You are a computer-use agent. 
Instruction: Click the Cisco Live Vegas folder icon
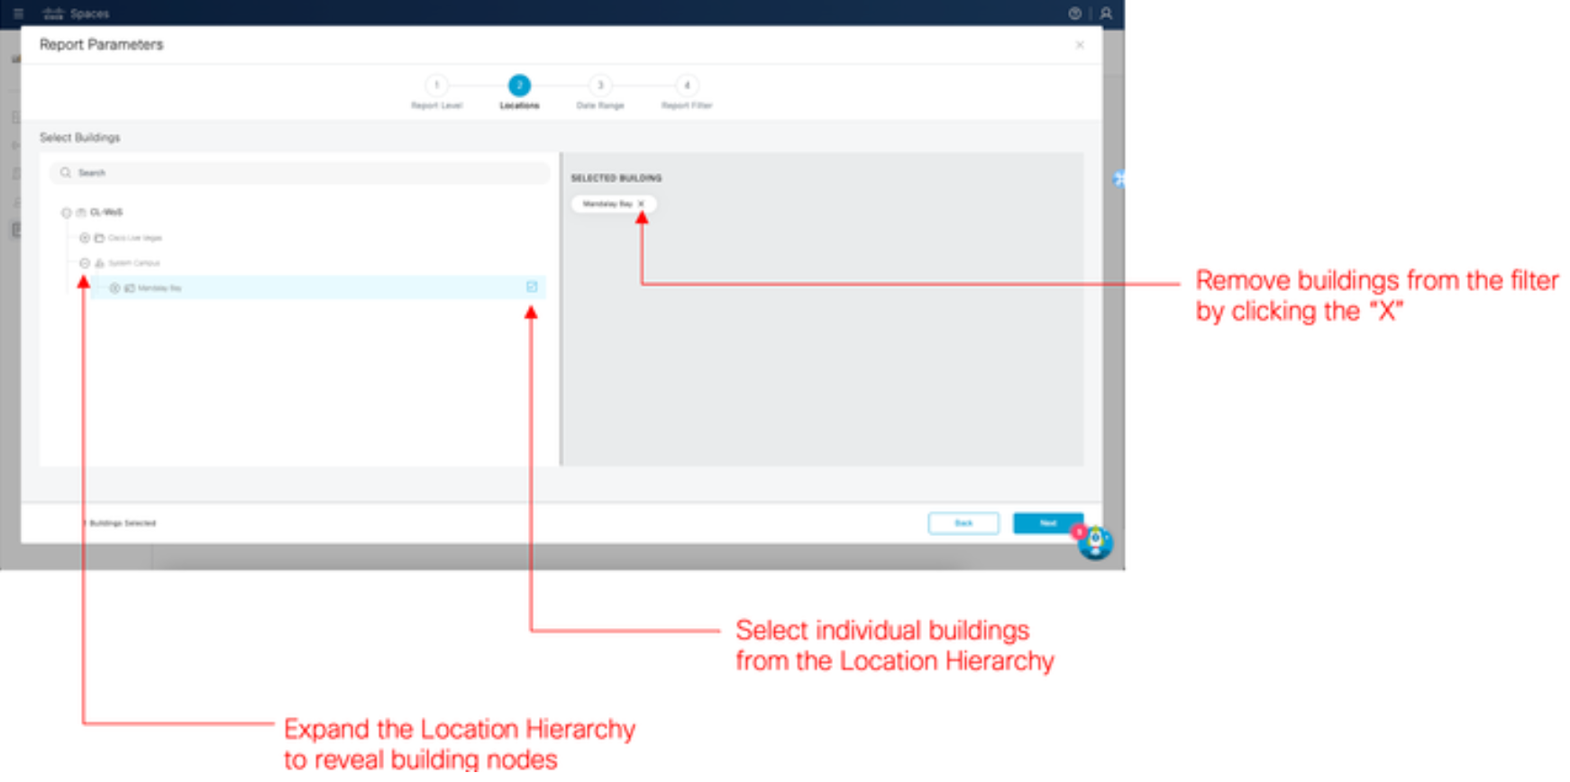(99, 238)
